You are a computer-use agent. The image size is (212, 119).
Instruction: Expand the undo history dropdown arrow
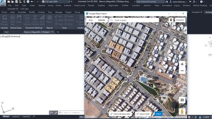[34, 2]
